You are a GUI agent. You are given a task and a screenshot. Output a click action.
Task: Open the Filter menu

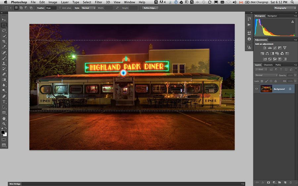point(98,2)
